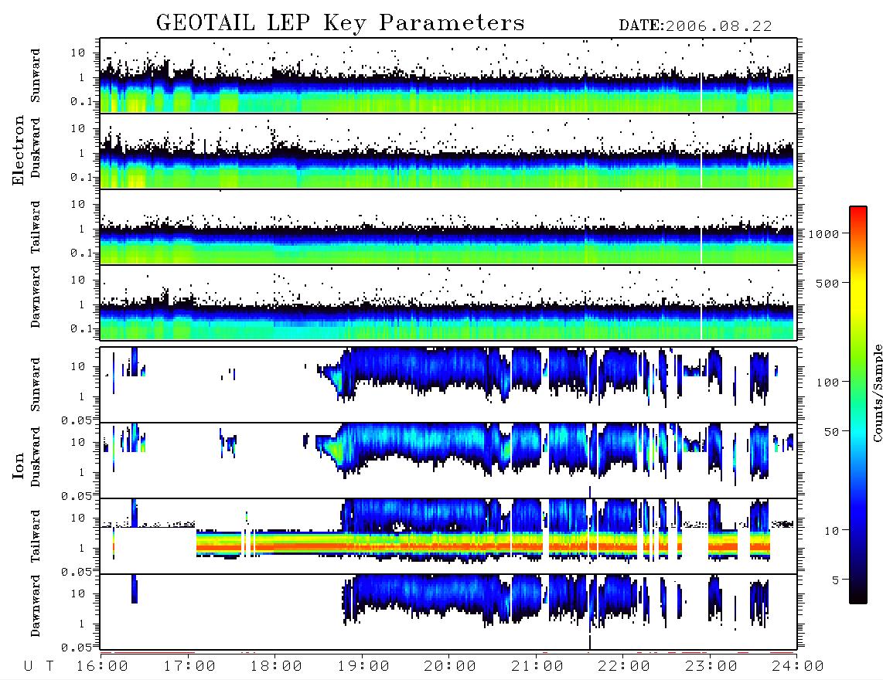The height and width of the screenshot is (680, 883).
Task: Click '0.05' tick of Ion Sunward panel
Action: 77,420
